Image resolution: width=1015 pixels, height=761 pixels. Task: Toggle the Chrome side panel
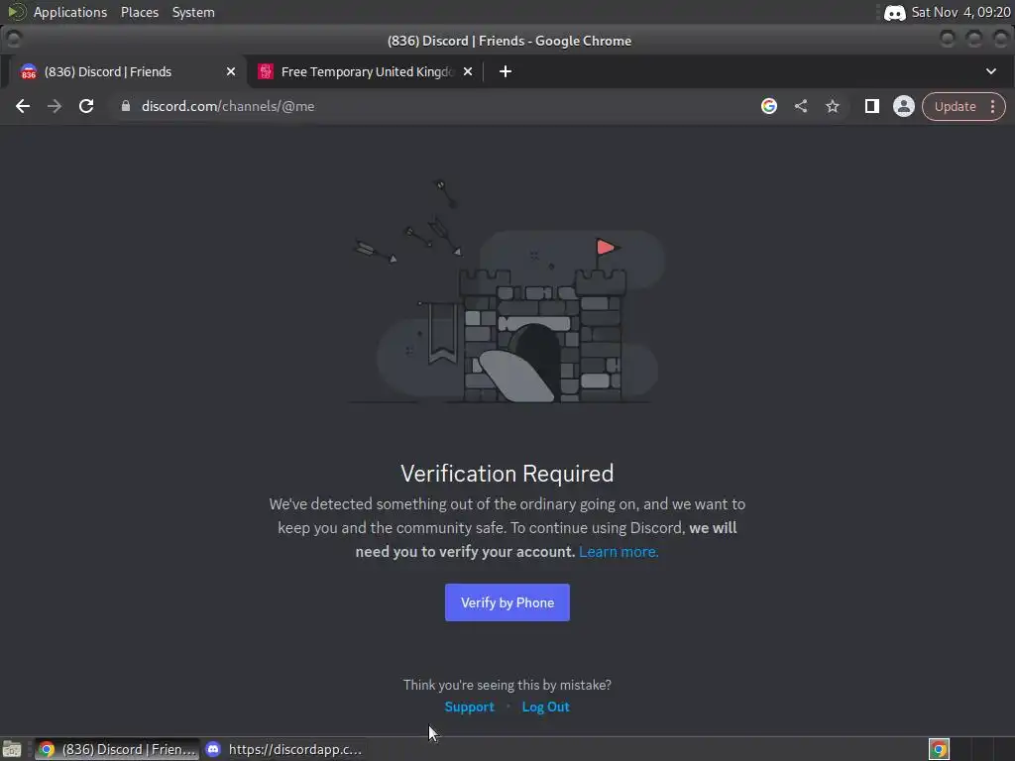click(x=872, y=106)
